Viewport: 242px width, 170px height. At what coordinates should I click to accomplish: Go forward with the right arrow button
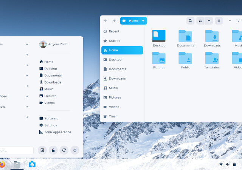(x=114, y=21)
